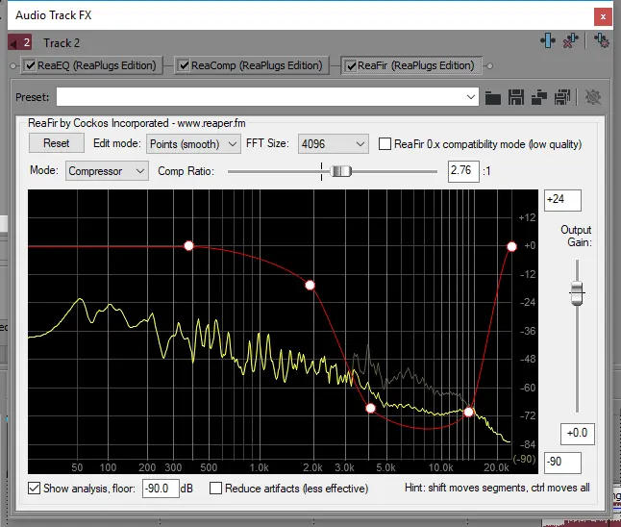621x527 pixels.
Task: Toggle the ReaComp plug-in checkbox
Action: coord(184,65)
